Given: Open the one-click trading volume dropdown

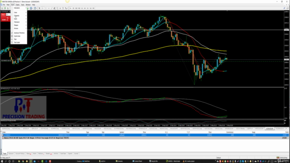Looking at the screenshot, I should 7,14.
